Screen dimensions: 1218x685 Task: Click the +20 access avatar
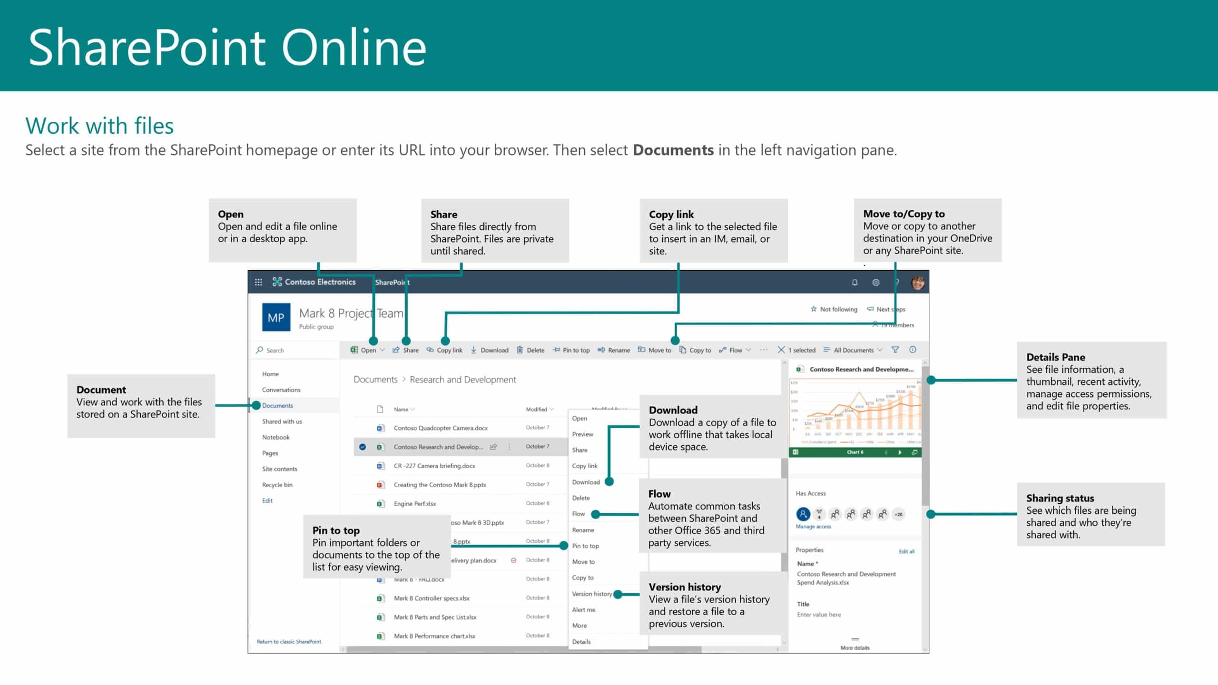click(898, 514)
